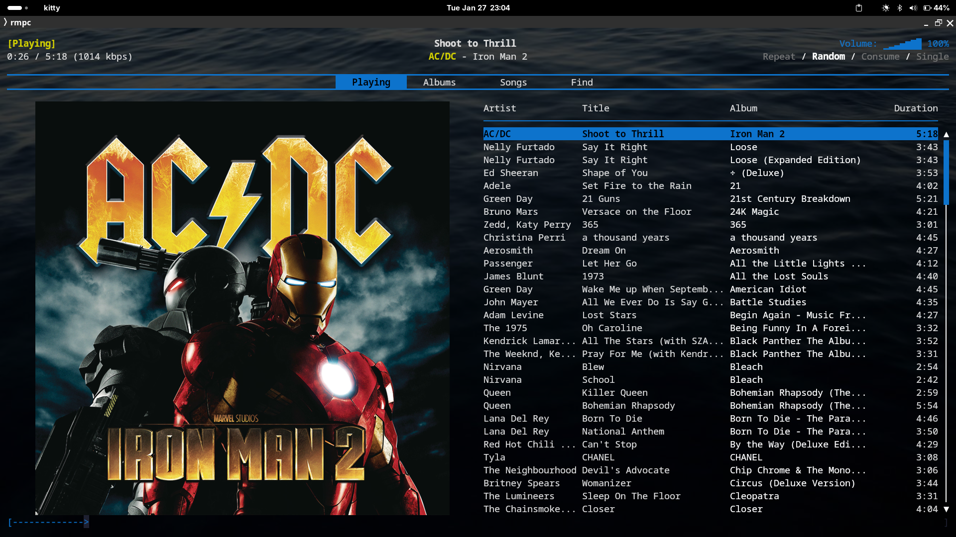Click the scrollbar up arrow in the song list
This screenshot has height=537, width=956.
coord(946,134)
